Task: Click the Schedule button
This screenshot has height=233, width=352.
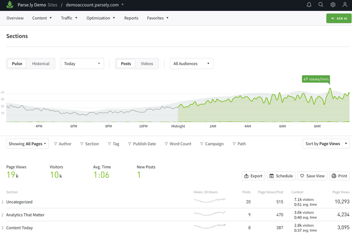Action: pyautogui.click(x=281, y=176)
